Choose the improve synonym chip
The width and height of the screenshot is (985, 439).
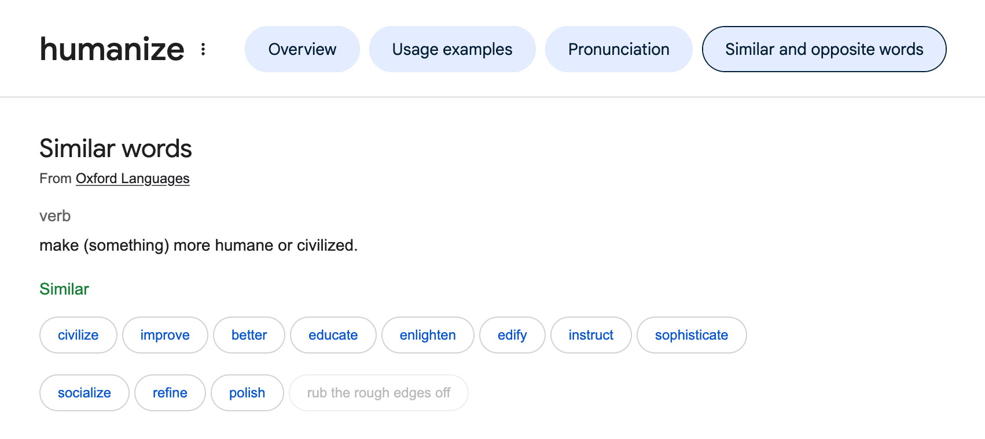(165, 335)
